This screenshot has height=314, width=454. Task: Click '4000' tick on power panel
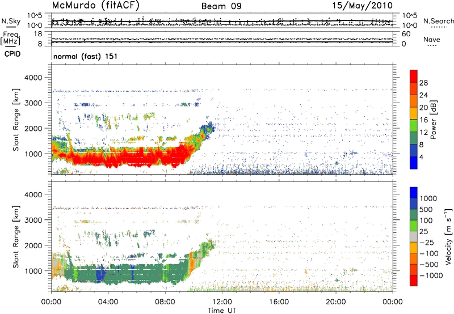pyautogui.click(x=33, y=78)
